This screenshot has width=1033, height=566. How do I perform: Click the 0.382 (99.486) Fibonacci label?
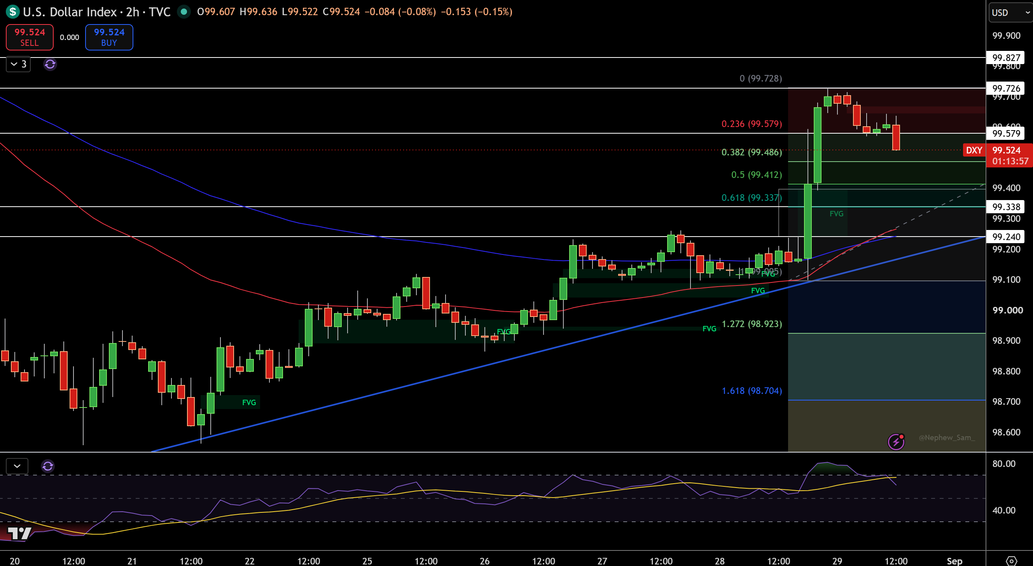coord(752,152)
